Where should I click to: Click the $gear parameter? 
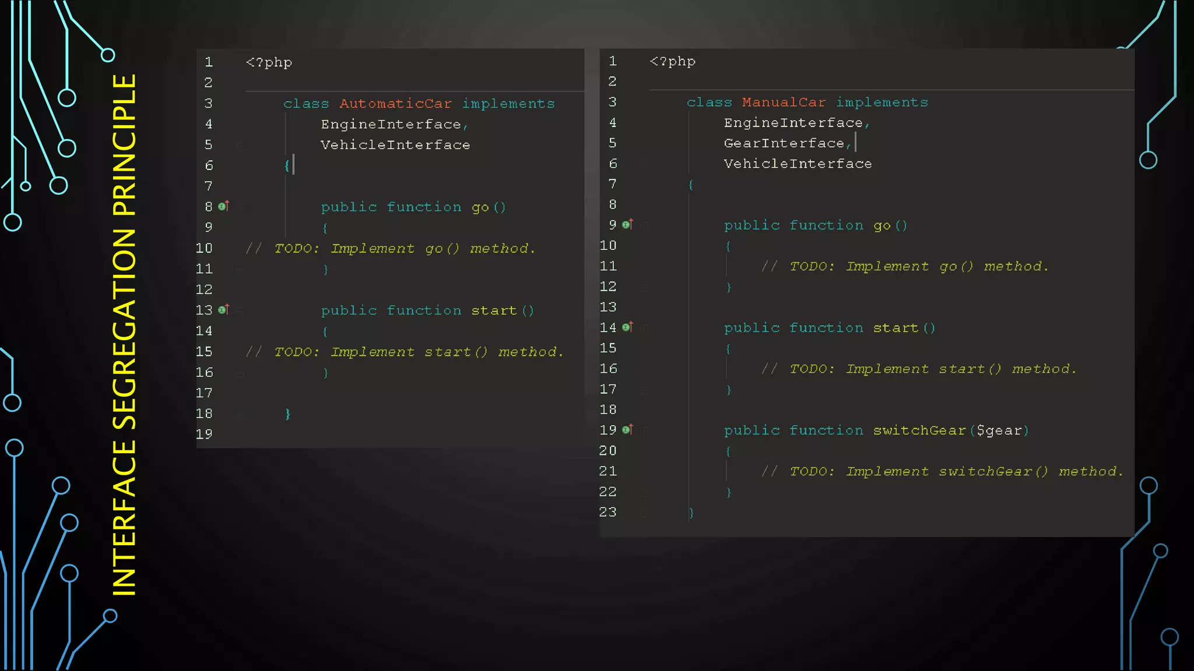click(999, 430)
